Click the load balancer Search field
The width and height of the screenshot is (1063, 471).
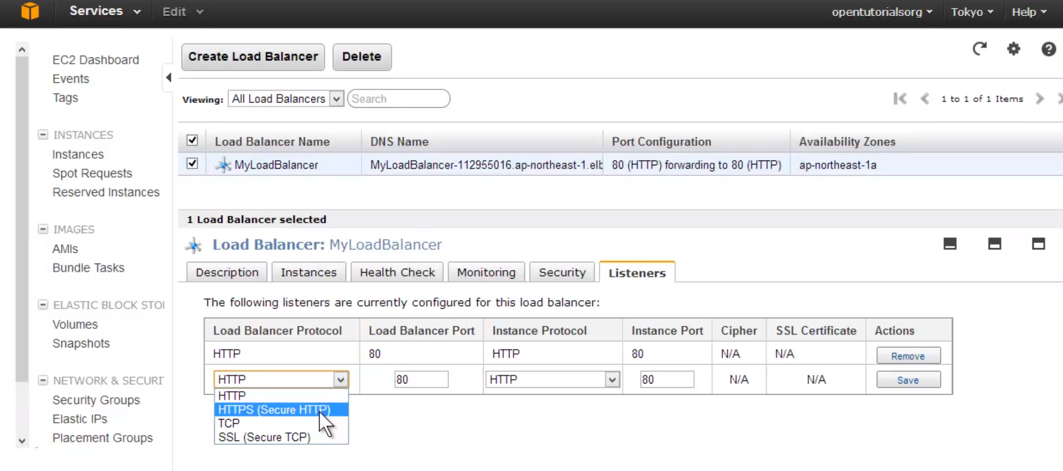[399, 99]
